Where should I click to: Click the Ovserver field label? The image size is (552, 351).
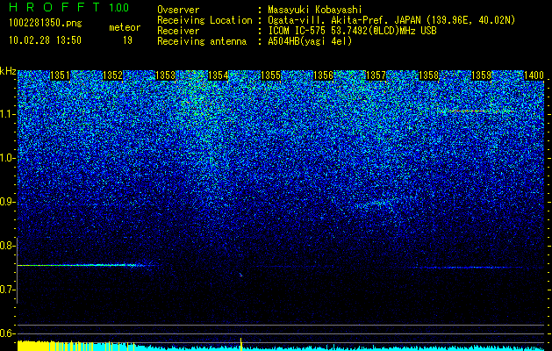pyautogui.click(x=178, y=10)
